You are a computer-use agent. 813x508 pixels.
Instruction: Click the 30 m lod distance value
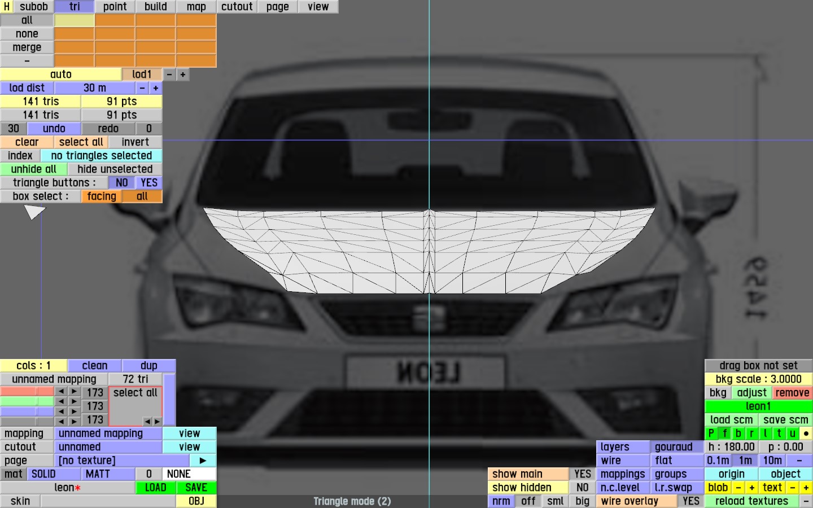[95, 88]
